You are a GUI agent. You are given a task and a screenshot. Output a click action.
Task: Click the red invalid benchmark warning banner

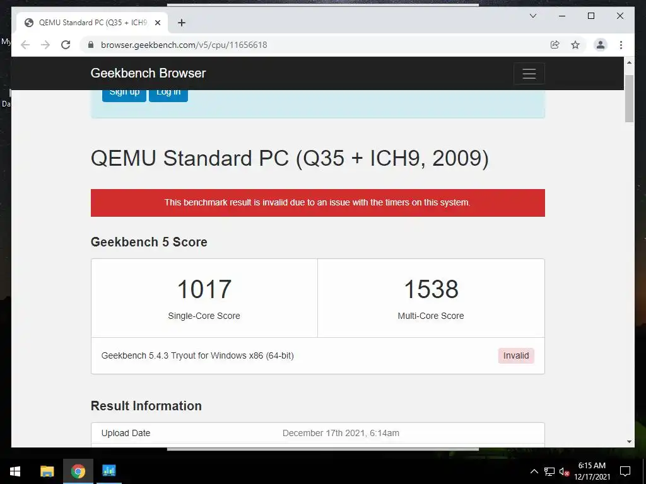(318, 202)
